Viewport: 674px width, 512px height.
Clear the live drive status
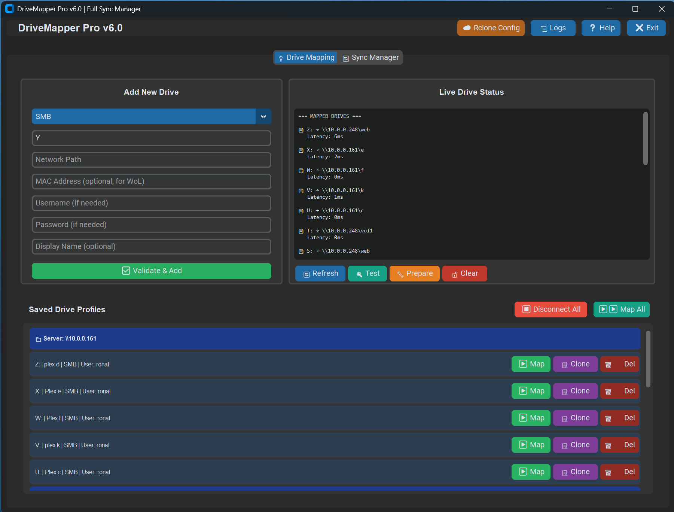464,274
